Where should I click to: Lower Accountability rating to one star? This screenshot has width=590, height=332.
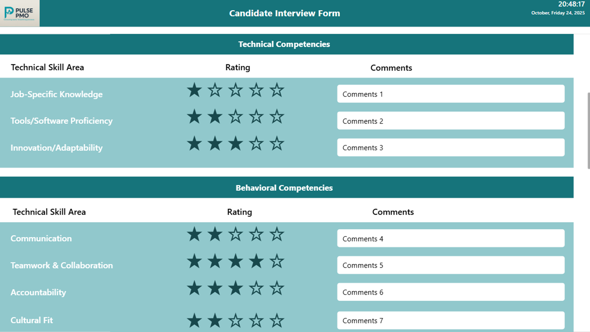click(194, 288)
